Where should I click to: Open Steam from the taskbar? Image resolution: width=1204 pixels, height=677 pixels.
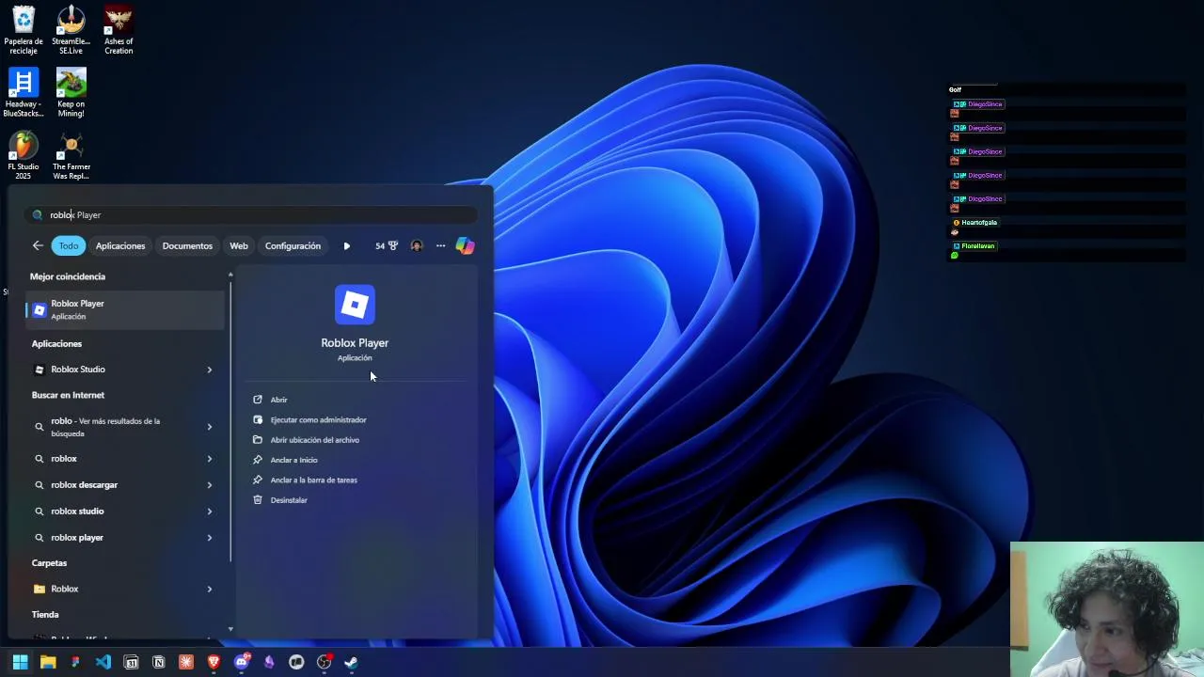(351, 662)
